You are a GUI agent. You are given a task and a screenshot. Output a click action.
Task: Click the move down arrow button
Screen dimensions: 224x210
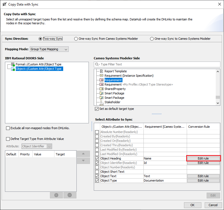pos(84,161)
